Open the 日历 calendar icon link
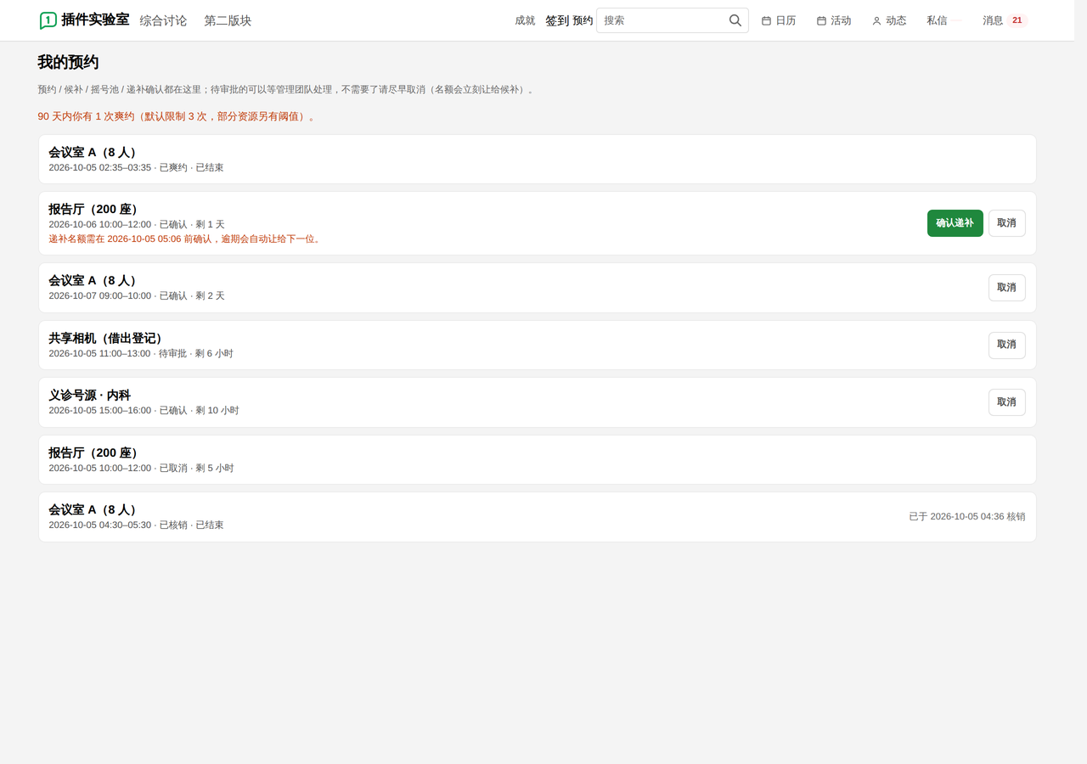 pos(779,20)
